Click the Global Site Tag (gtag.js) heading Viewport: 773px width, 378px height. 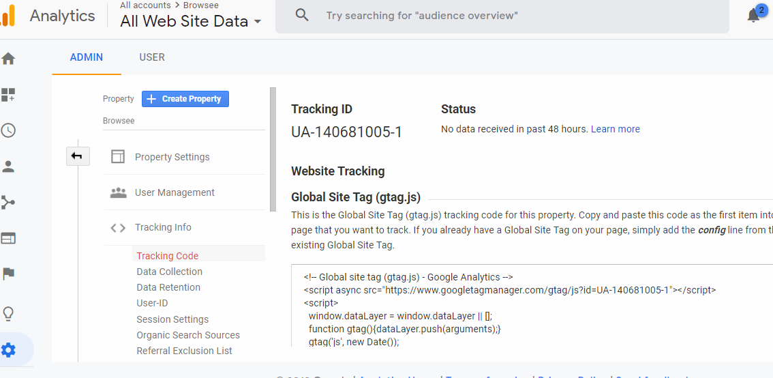click(356, 197)
